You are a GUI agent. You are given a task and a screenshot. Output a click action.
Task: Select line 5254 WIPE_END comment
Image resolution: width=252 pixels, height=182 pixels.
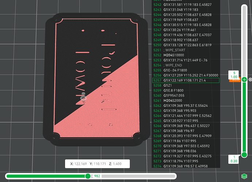186,65
